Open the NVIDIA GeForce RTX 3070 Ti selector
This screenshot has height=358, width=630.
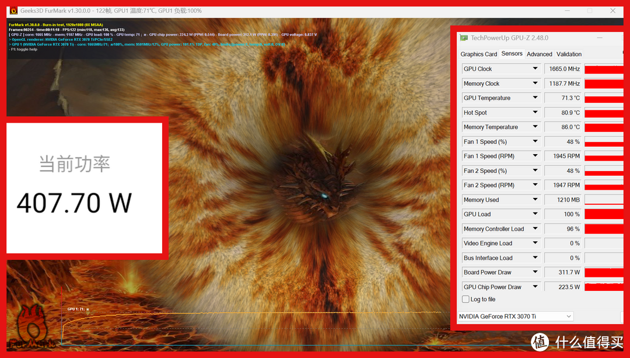(x=515, y=316)
